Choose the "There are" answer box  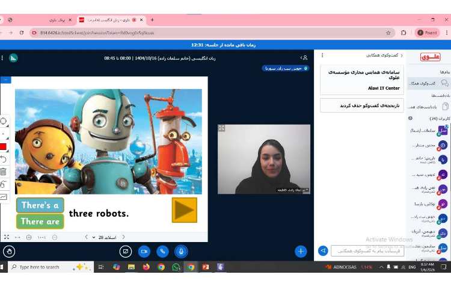[40, 222]
